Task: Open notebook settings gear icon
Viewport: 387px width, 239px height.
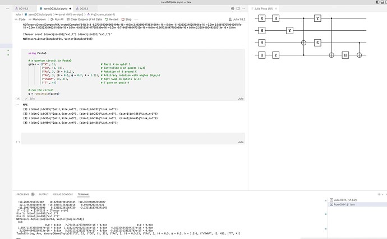Action: tap(233, 8)
